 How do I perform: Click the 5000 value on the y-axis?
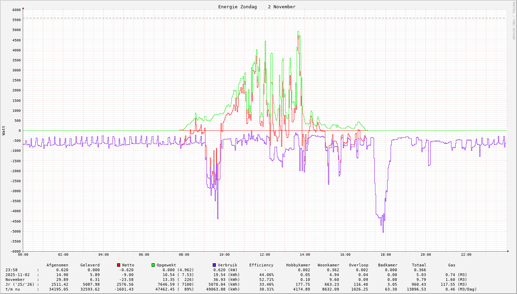pyautogui.click(x=16, y=30)
